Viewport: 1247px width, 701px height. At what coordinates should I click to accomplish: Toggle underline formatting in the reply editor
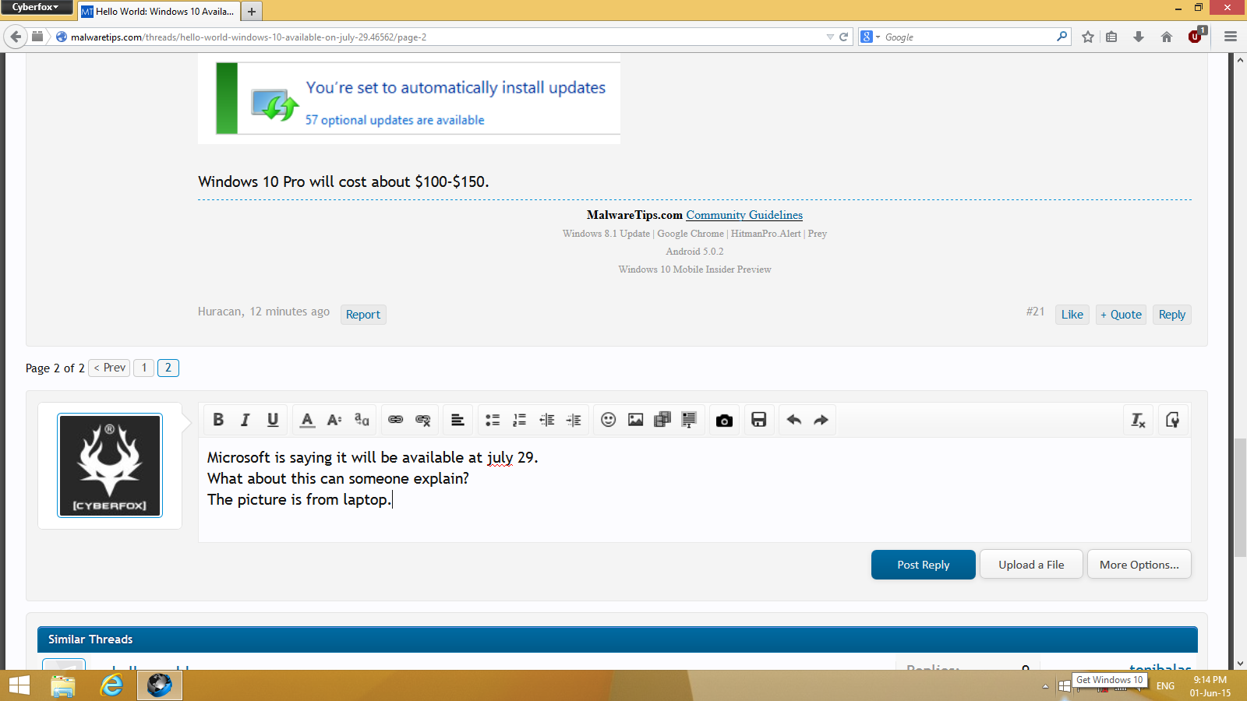click(x=273, y=420)
